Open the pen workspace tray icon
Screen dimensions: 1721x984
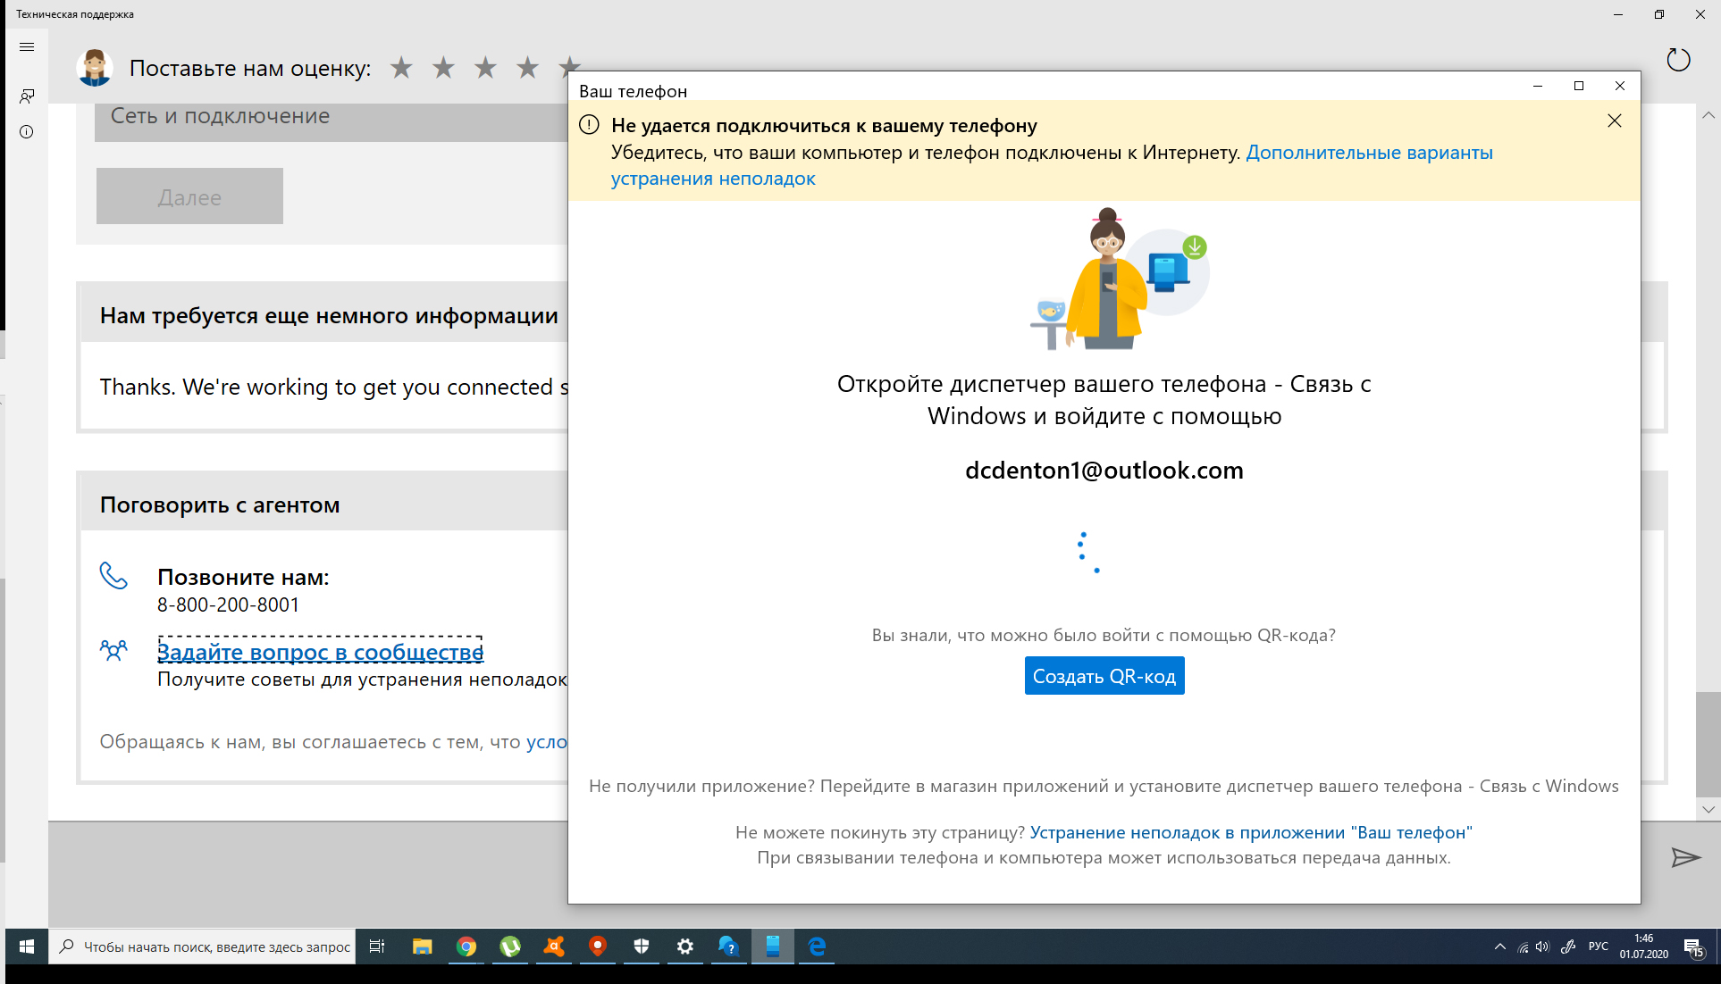pos(1568,947)
